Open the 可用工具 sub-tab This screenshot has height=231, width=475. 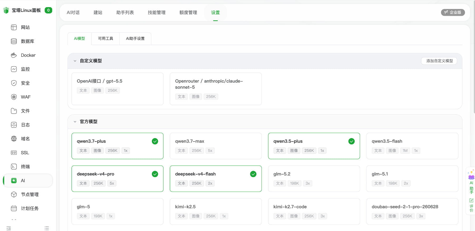pyautogui.click(x=105, y=39)
